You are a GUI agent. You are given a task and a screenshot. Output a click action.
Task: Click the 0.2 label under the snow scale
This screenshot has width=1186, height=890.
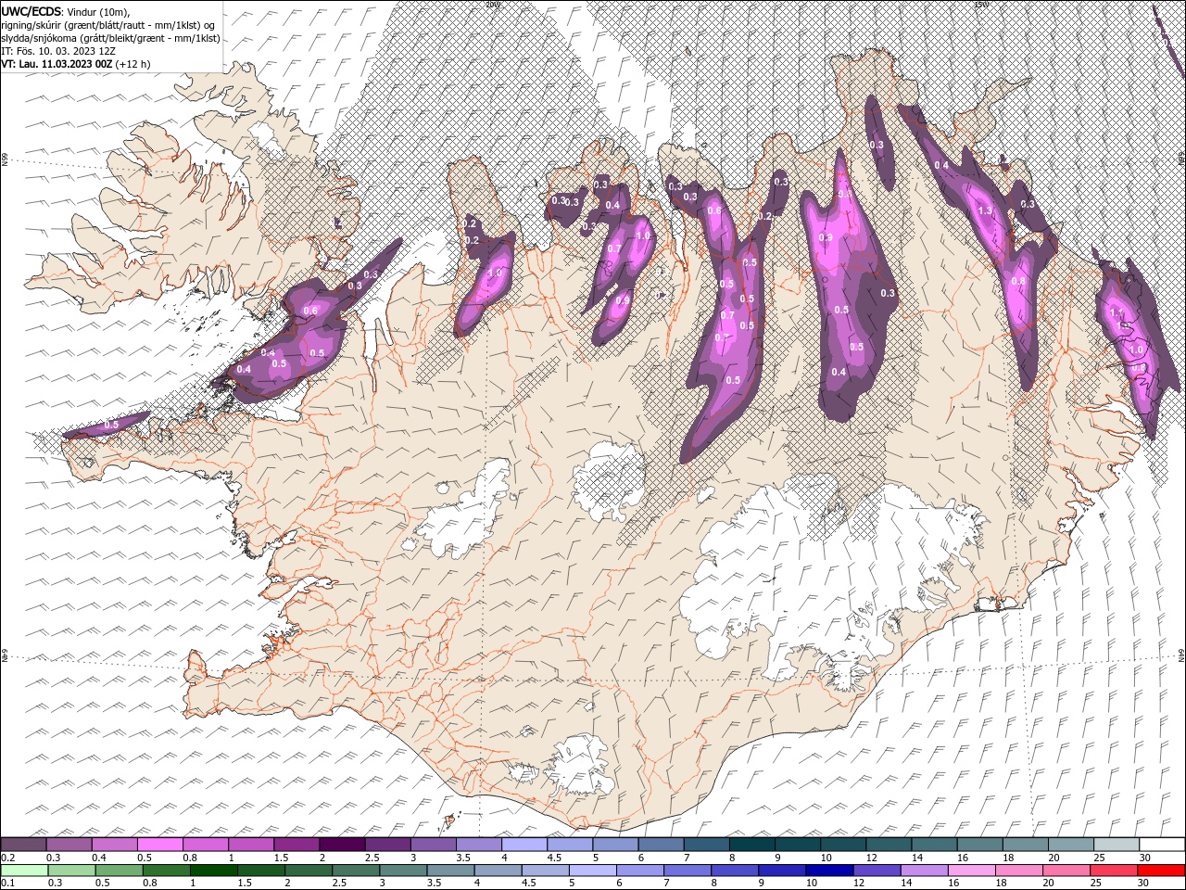tap(6, 858)
